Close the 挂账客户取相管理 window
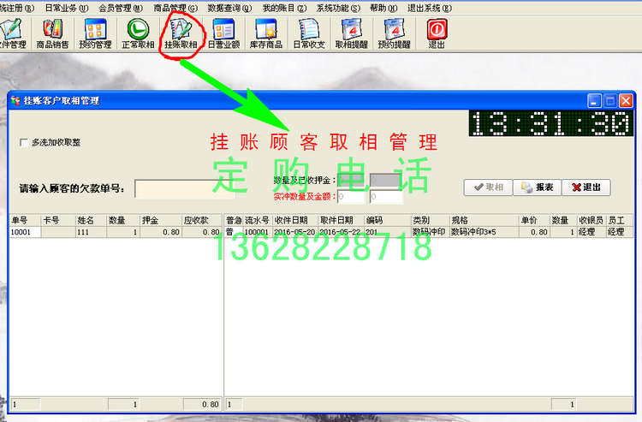The height and width of the screenshot is (422, 642). coord(626,100)
